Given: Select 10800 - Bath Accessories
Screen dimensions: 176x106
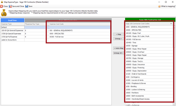Looking at the screenshot, I should (x=149, y=96).
